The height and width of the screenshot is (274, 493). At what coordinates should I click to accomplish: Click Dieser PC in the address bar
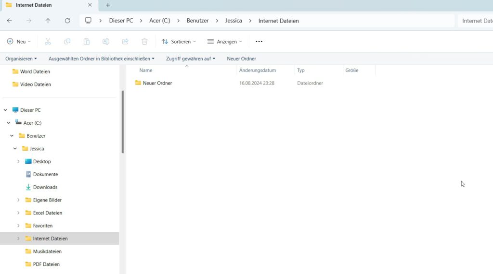[121, 21]
